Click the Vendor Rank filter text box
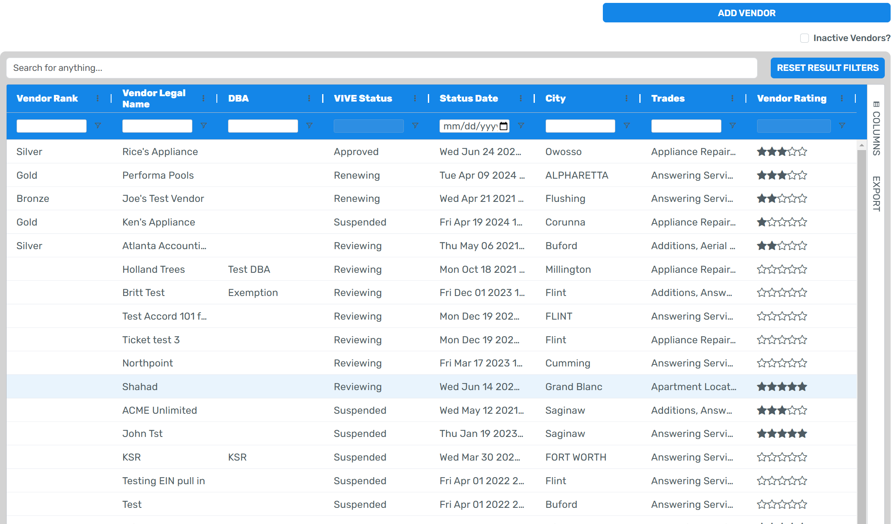891x524 pixels. point(51,126)
